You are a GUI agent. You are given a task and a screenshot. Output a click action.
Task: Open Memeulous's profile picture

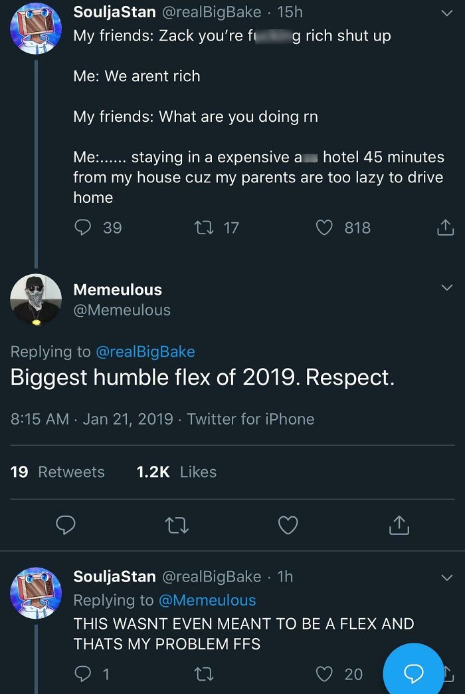tap(36, 299)
